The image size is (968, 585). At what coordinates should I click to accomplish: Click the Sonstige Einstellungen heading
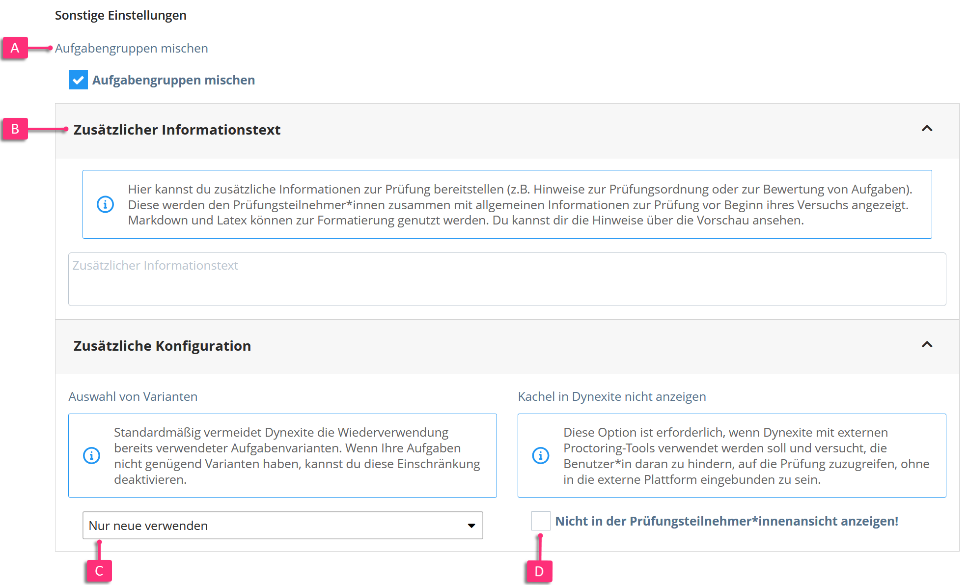(x=120, y=15)
